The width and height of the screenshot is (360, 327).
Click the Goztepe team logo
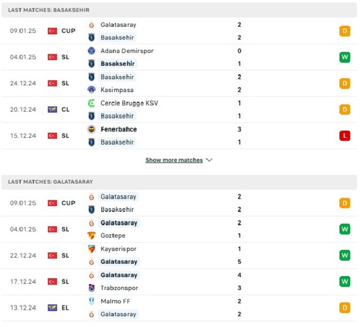tap(92, 235)
